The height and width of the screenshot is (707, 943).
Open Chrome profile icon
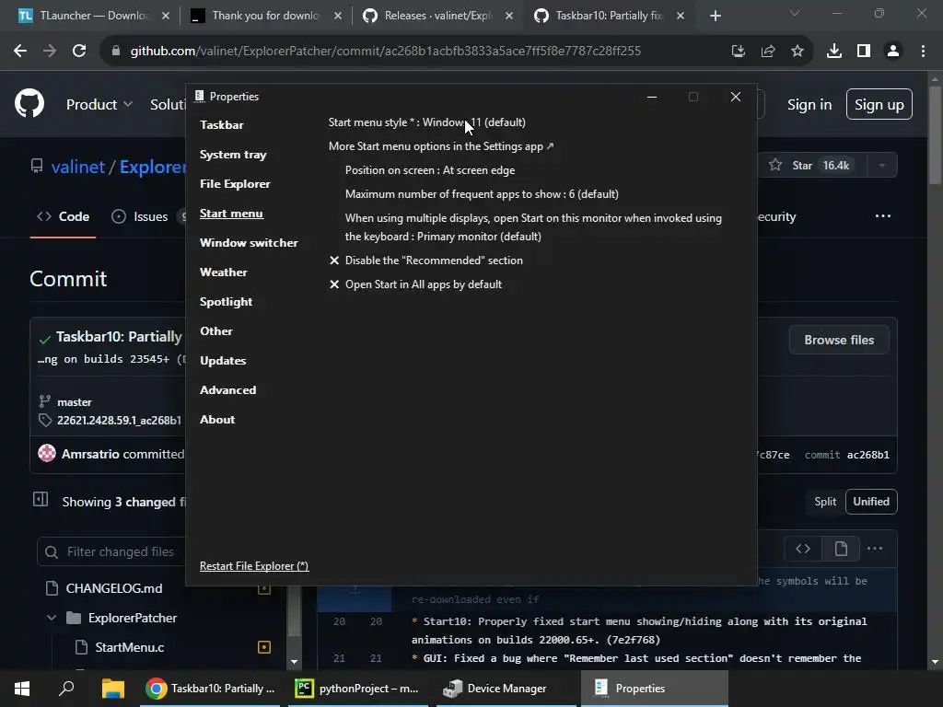coord(893,52)
